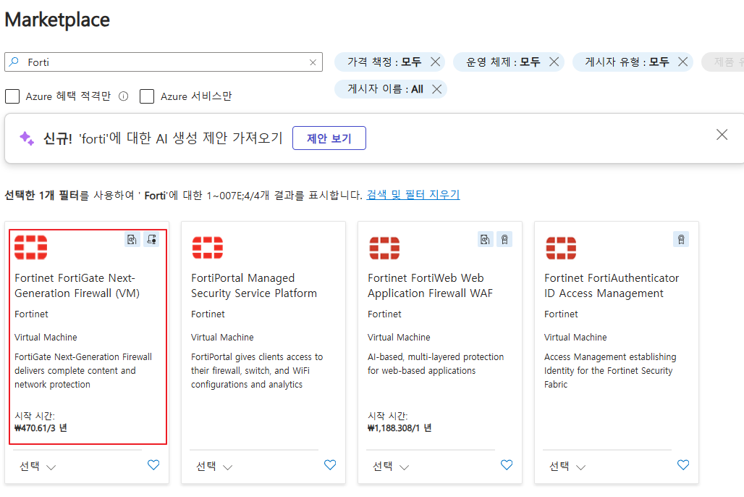Focus the Forti search field
744x497 pixels.
[164, 62]
